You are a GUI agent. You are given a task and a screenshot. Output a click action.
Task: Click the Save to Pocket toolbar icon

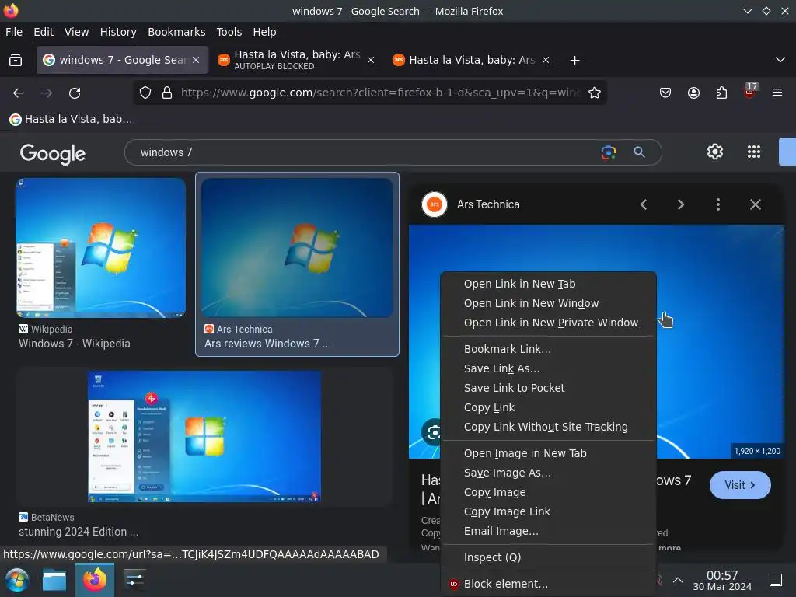coord(665,93)
